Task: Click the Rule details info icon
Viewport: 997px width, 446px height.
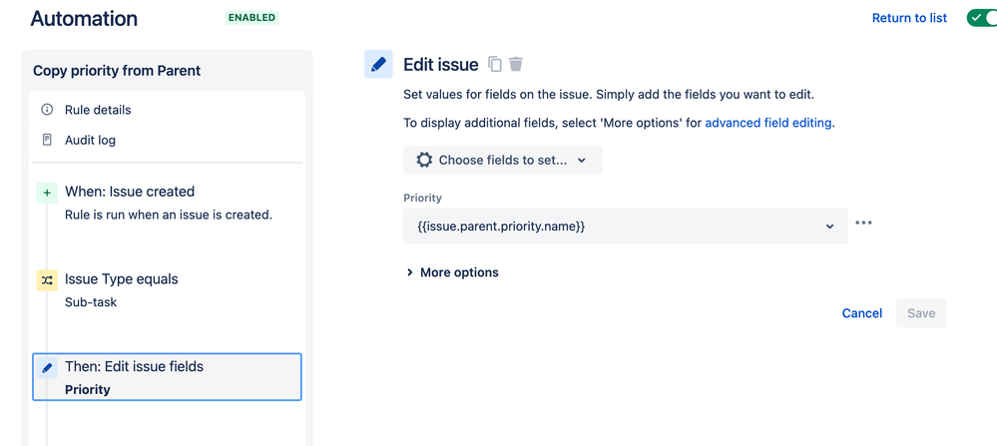Action: [47, 110]
